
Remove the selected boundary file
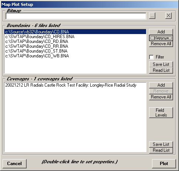tap(161, 38)
